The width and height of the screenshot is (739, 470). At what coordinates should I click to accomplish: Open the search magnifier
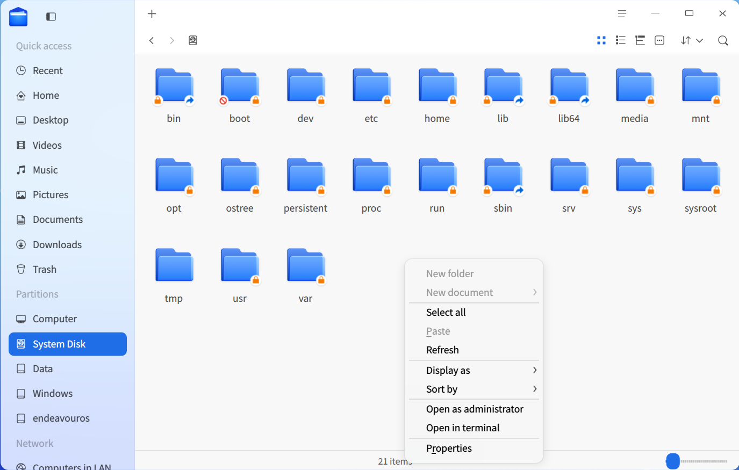click(723, 40)
